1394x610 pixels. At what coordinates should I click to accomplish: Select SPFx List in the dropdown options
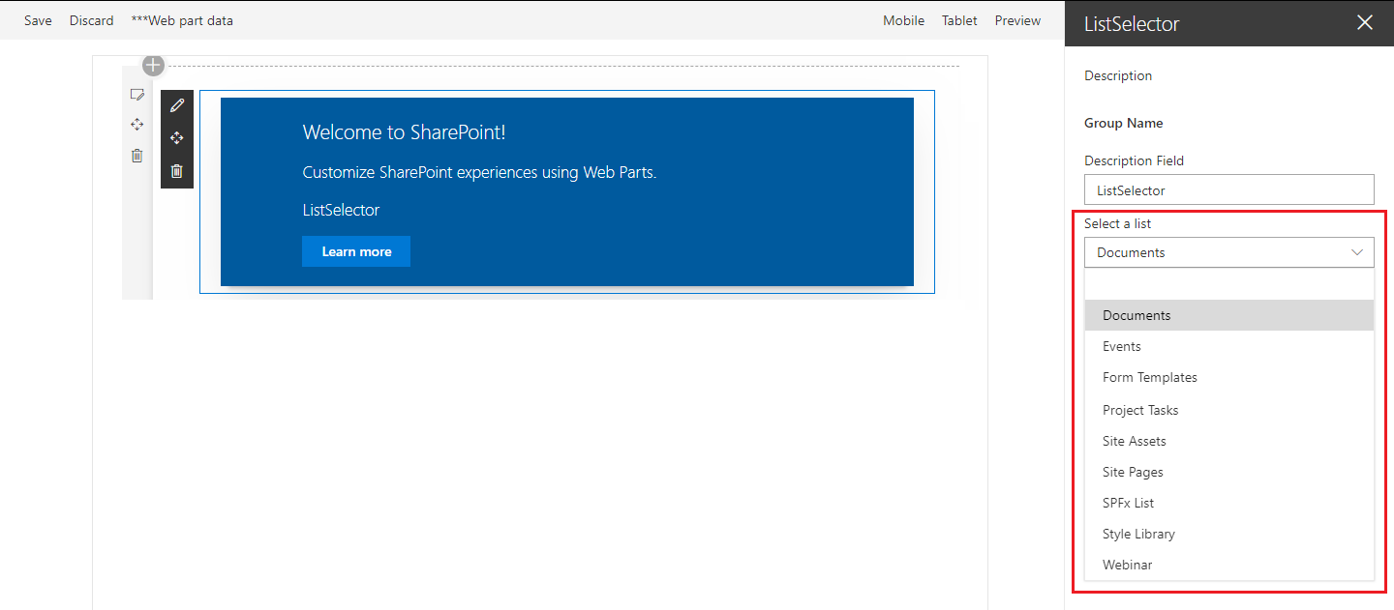pyautogui.click(x=1128, y=503)
